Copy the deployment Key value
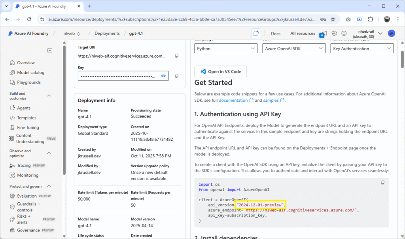 [x=176, y=75]
